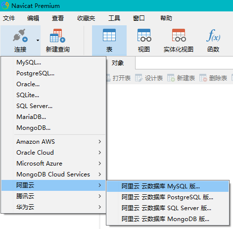Choose MongoDB... connection entry
This screenshot has height=229, width=233.
click(53, 128)
